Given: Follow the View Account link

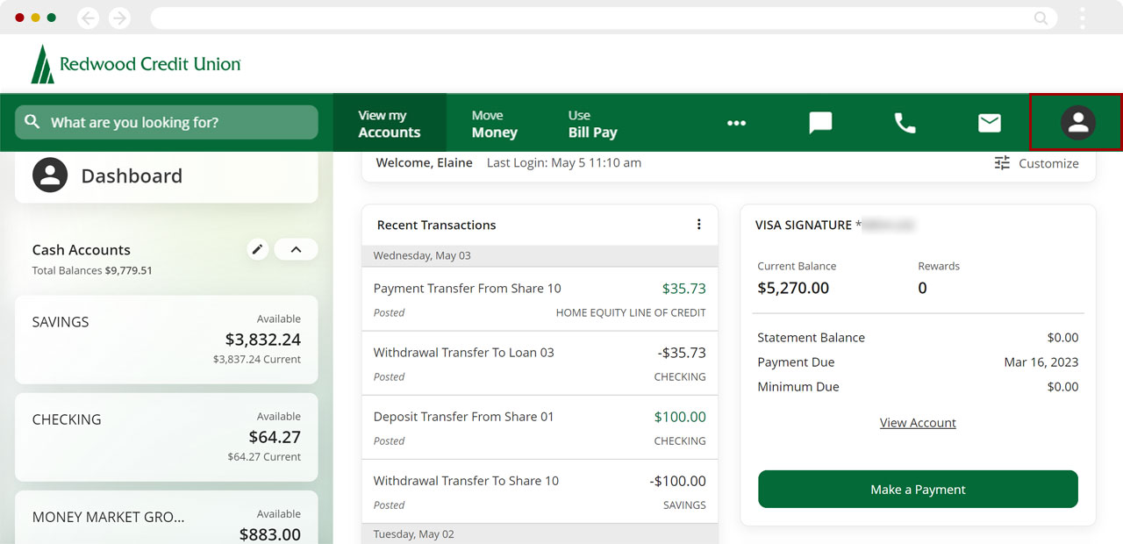Looking at the screenshot, I should tap(918, 423).
